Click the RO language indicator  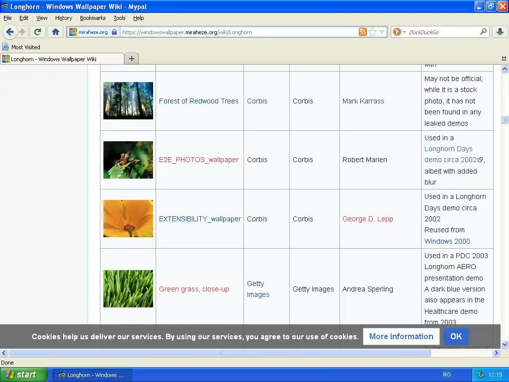coord(447,375)
